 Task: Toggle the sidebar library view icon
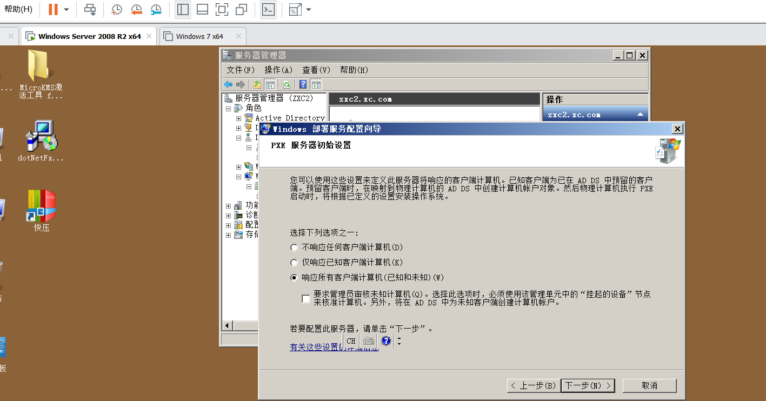(x=183, y=10)
